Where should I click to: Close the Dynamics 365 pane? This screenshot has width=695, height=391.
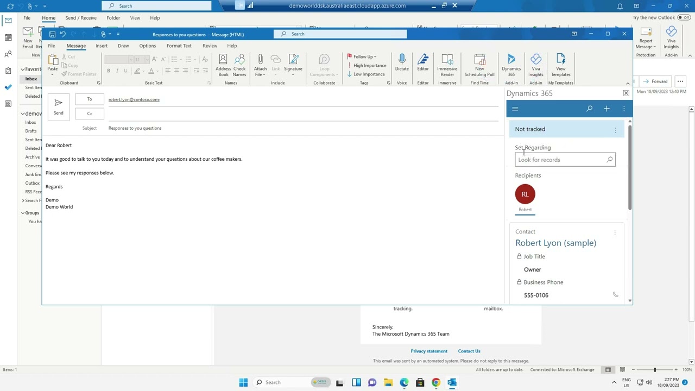coord(626,93)
